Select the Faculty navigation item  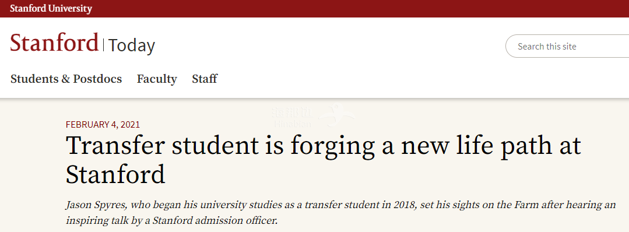click(x=157, y=79)
